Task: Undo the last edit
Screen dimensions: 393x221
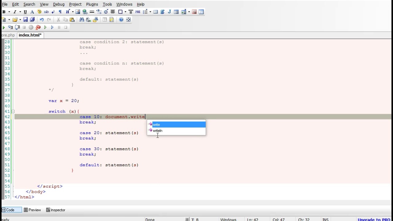Action: [x=42, y=20]
